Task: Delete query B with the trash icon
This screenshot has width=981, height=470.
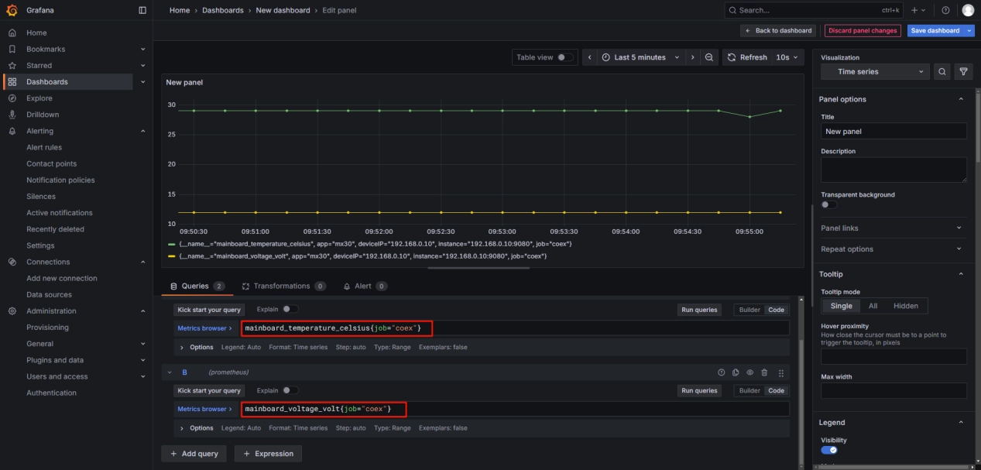Action: coord(764,372)
